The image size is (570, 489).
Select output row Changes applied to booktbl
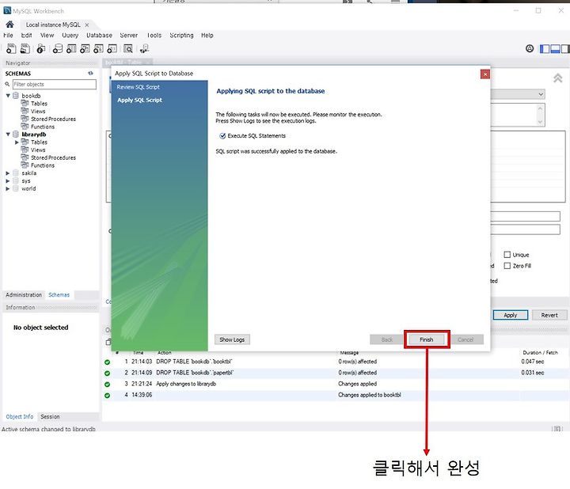(x=336, y=395)
